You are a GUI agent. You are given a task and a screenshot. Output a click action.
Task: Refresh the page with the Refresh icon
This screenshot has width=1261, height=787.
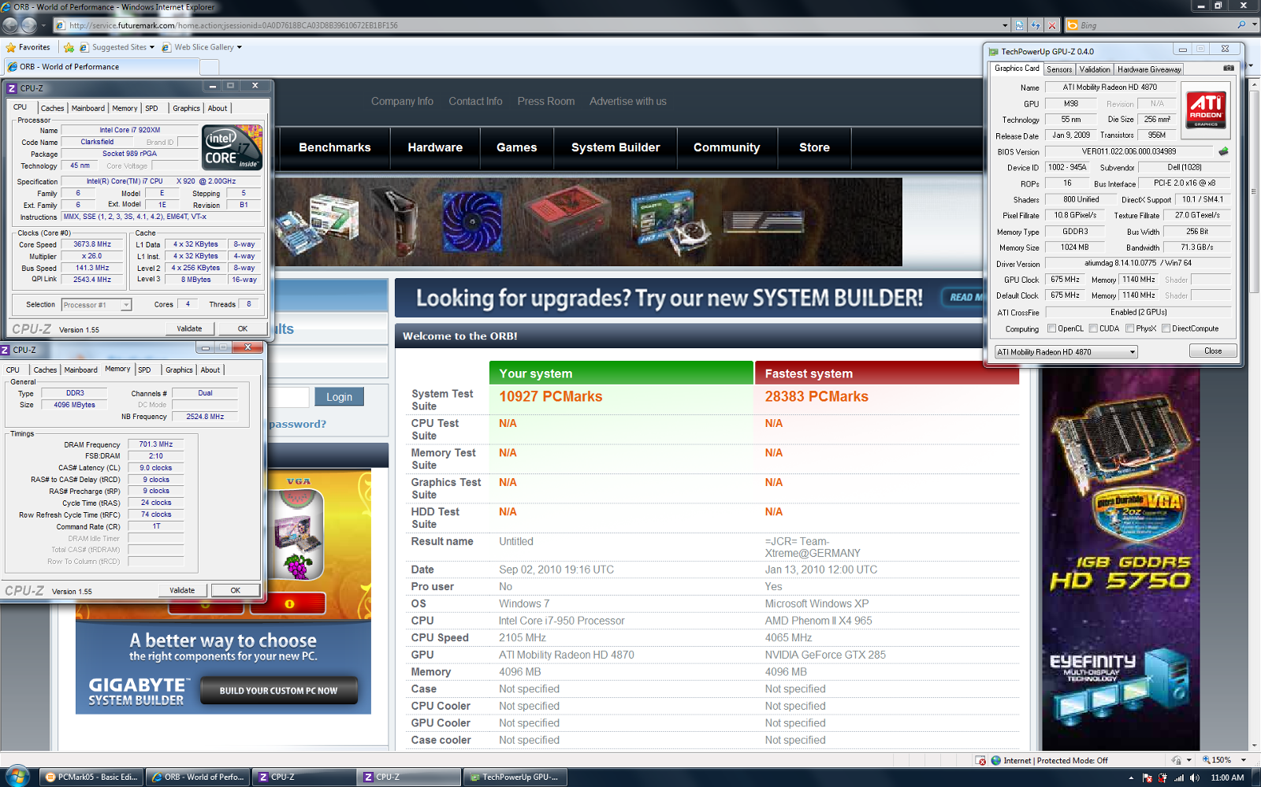pyautogui.click(x=1036, y=25)
